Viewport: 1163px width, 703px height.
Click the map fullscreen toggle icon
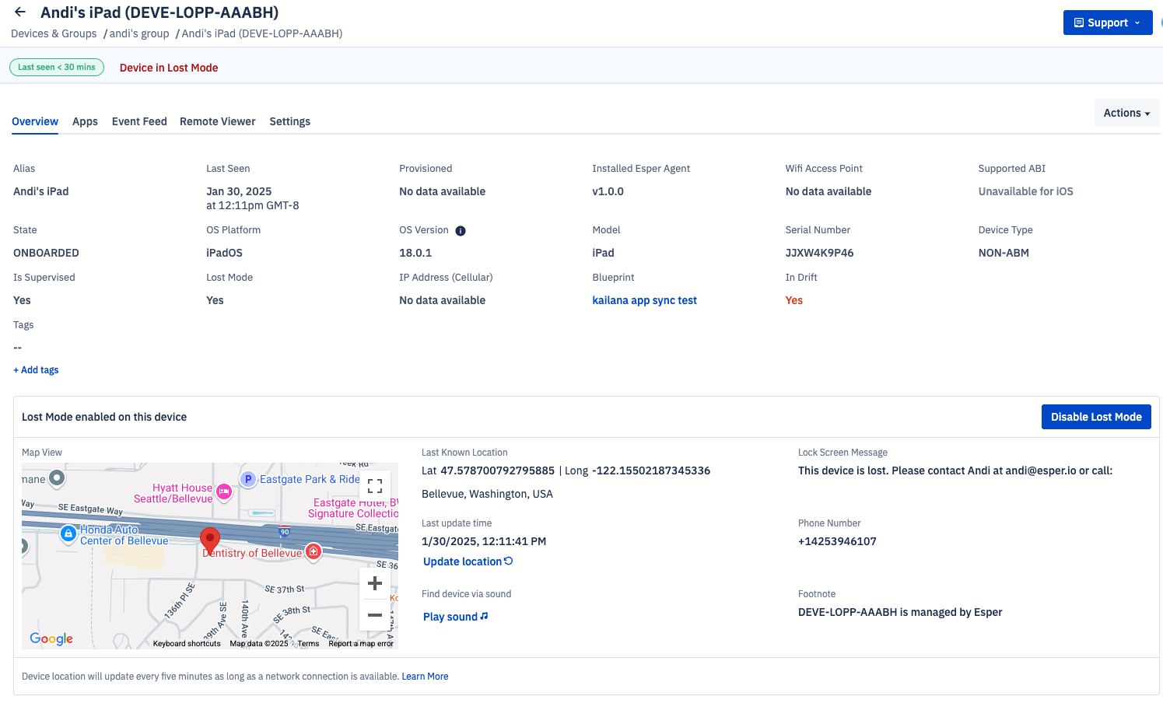point(375,486)
